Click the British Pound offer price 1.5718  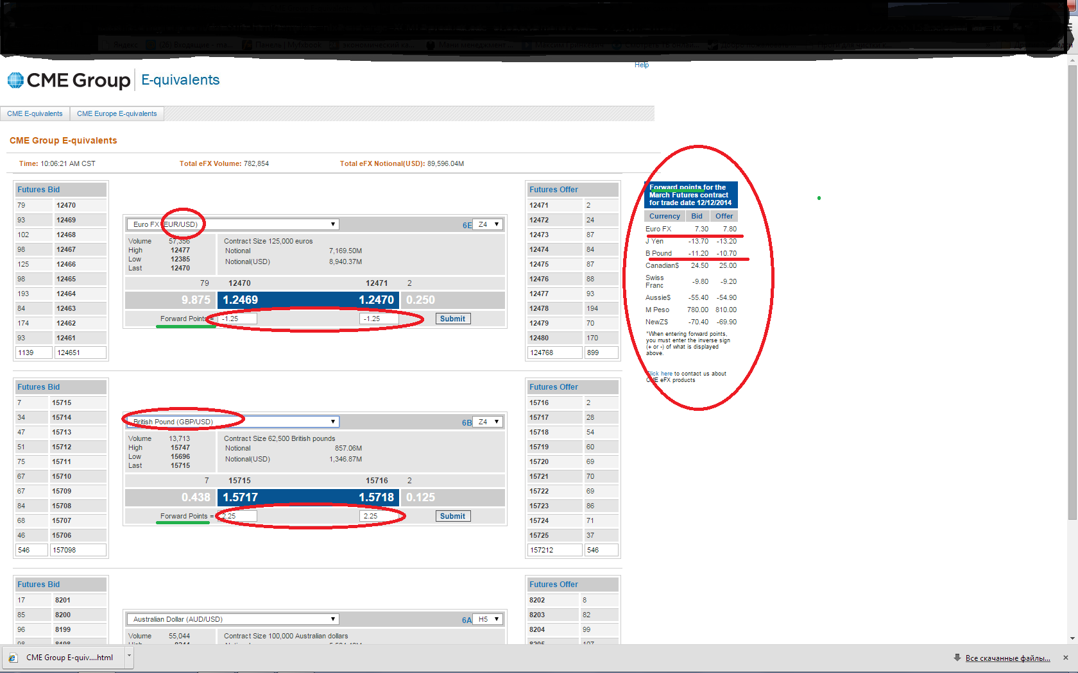pos(376,497)
